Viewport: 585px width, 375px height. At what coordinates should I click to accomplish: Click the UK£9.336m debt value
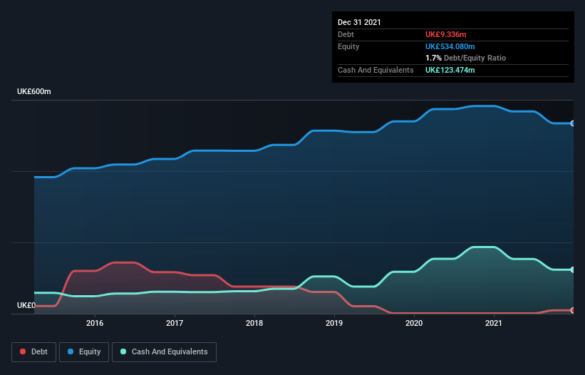click(x=446, y=34)
